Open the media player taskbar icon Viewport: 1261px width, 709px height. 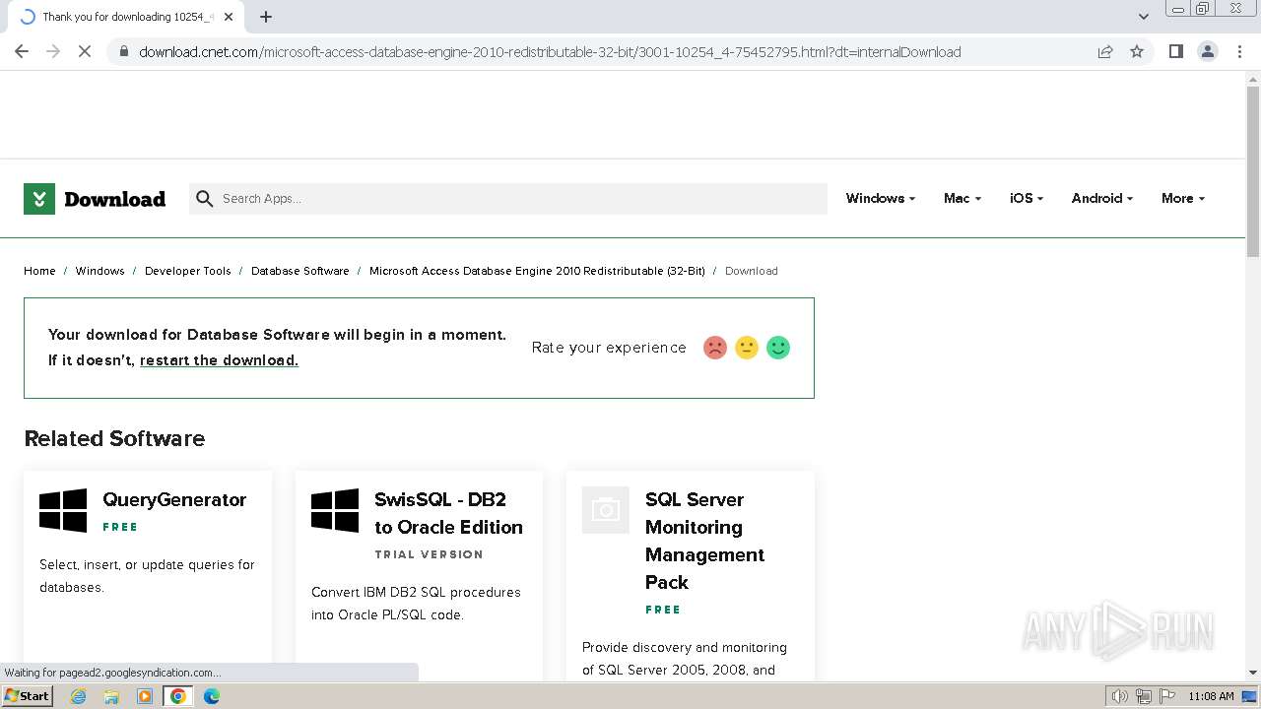click(x=145, y=696)
